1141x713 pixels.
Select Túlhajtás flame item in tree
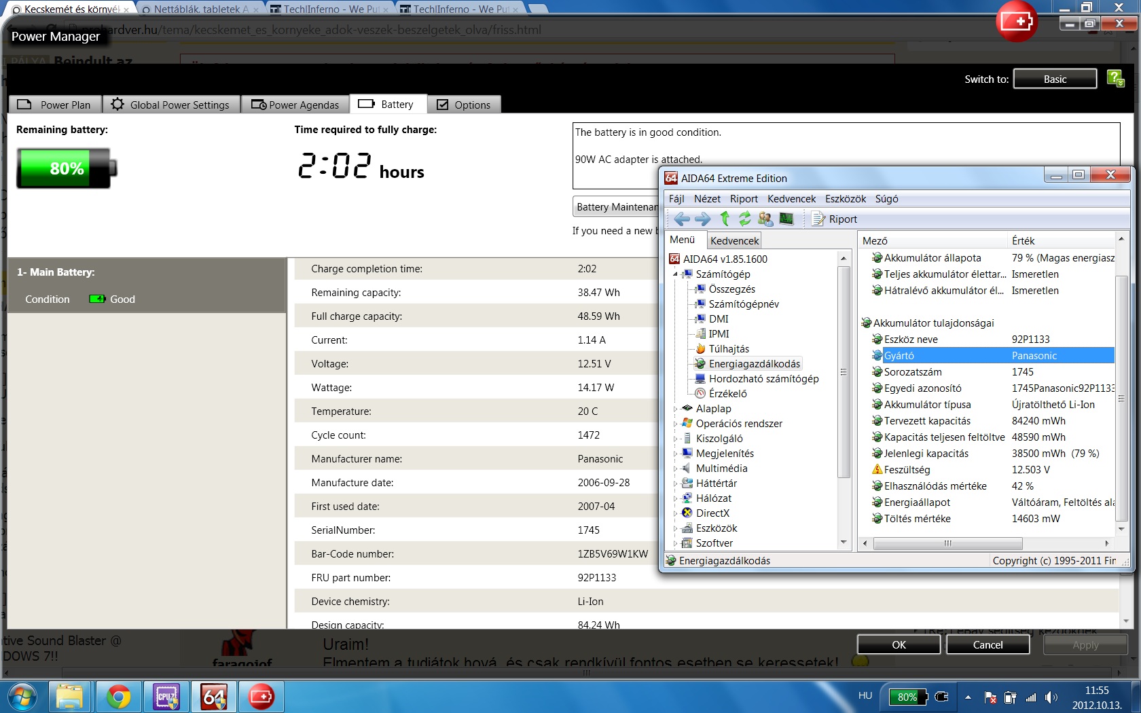(722, 348)
